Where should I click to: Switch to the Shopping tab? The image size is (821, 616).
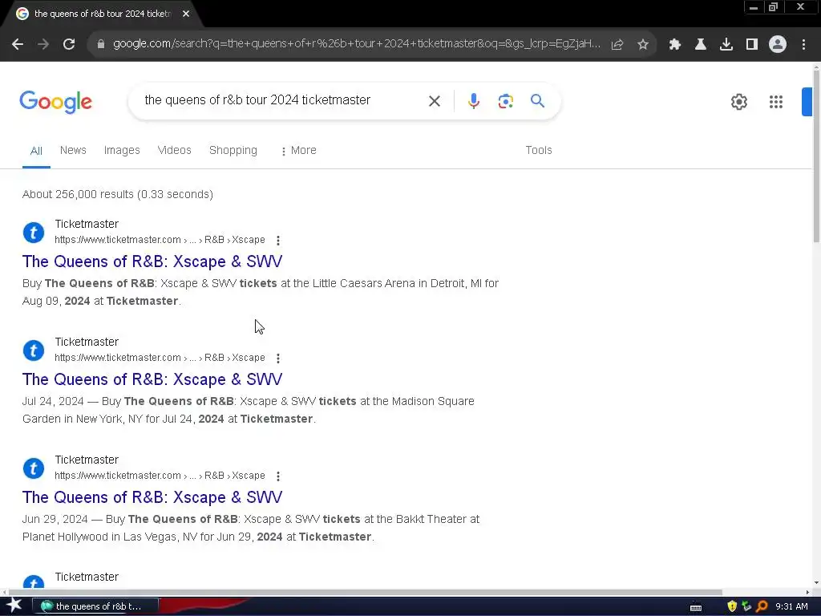pyautogui.click(x=233, y=150)
